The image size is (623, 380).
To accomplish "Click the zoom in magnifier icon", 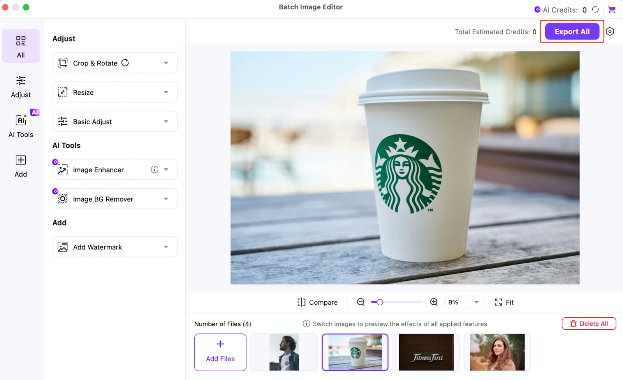I will [x=434, y=302].
